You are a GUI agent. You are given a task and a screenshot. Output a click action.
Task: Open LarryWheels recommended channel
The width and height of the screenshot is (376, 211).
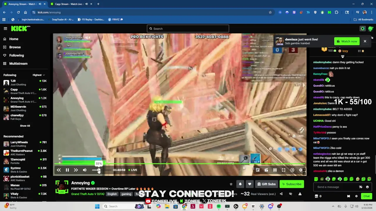[x=25, y=144]
